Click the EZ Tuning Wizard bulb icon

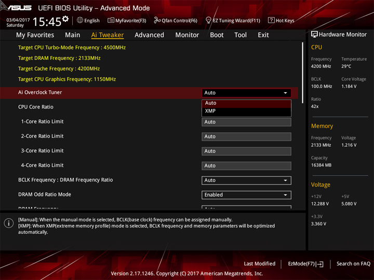click(208, 20)
